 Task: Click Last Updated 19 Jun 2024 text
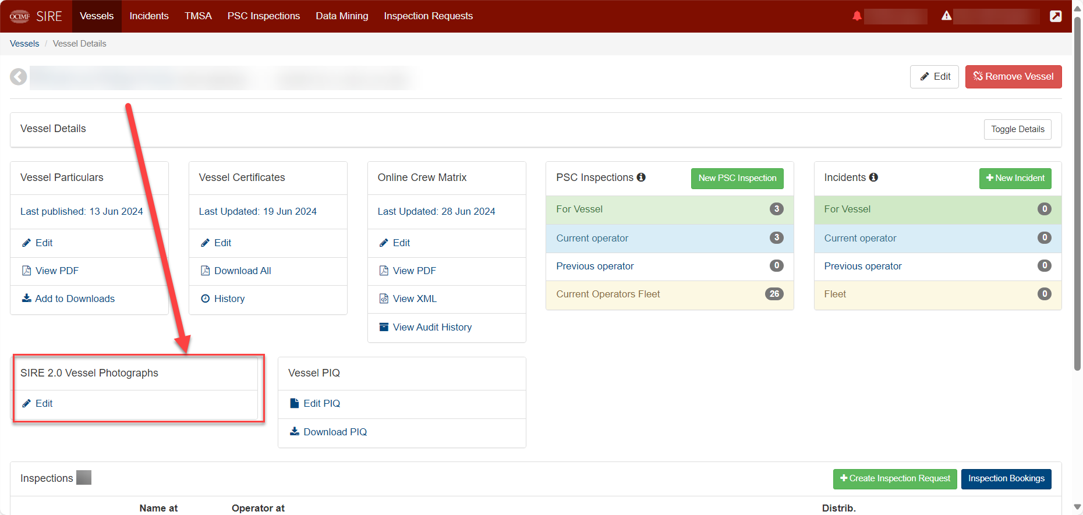click(258, 212)
